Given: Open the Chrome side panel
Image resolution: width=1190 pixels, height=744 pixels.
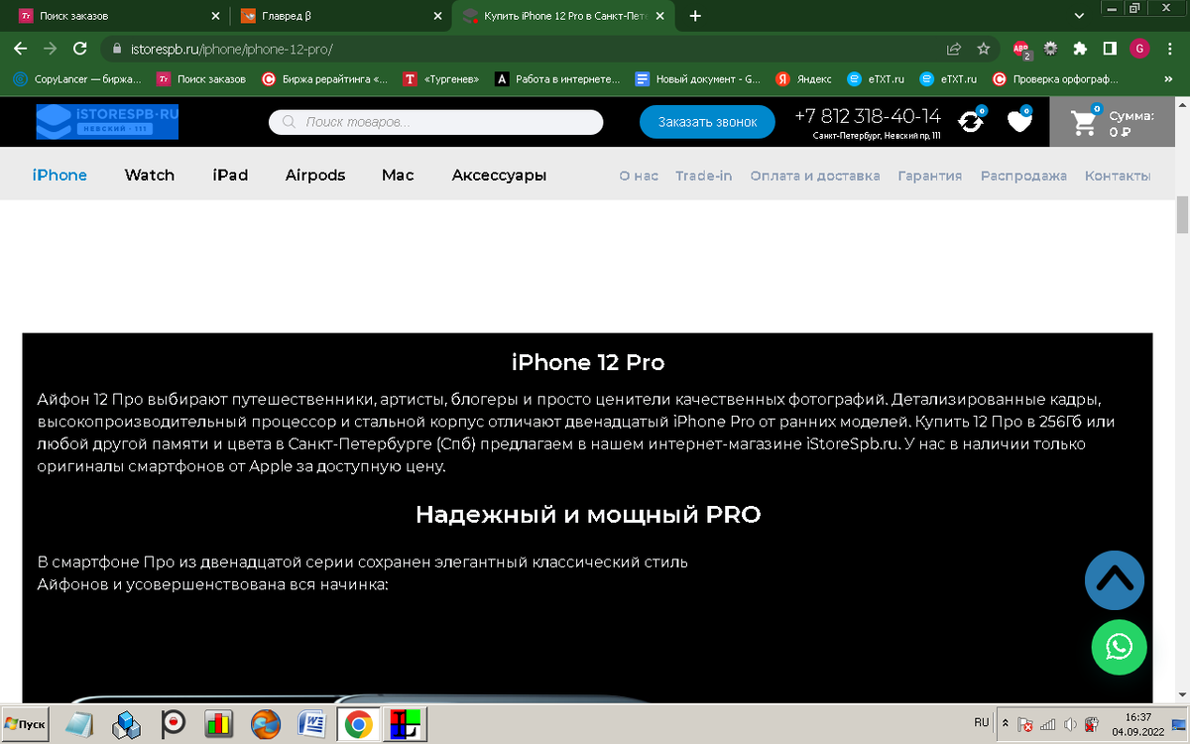Looking at the screenshot, I should (x=1111, y=48).
